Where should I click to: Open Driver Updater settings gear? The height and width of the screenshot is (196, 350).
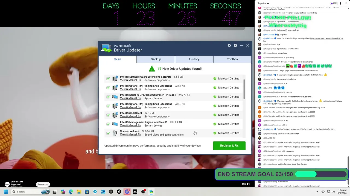pos(229,45)
